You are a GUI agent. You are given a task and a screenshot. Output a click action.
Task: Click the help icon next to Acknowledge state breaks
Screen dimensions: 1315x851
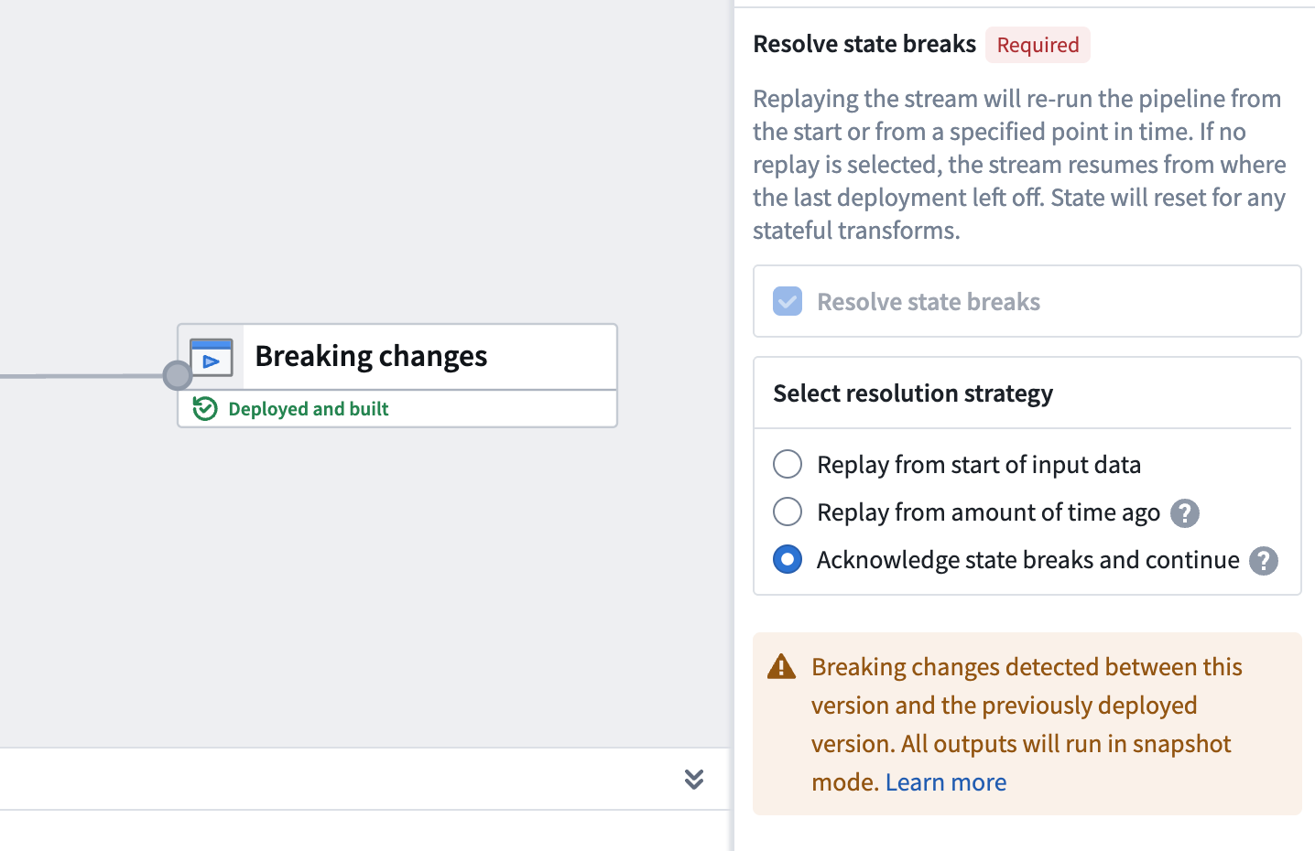click(1264, 561)
